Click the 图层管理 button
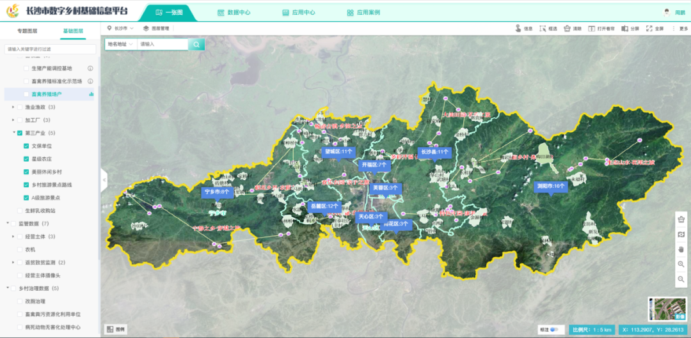This screenshot has height=338, width=691. click(156, 29)
